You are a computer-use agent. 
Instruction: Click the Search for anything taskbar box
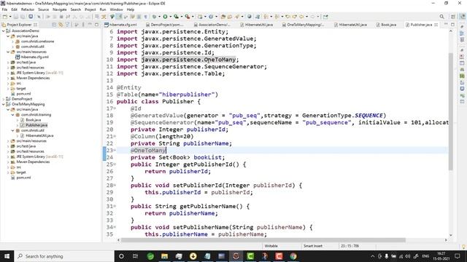point(64,256)
